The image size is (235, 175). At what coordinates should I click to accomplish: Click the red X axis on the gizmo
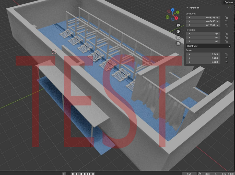[176, 18]
